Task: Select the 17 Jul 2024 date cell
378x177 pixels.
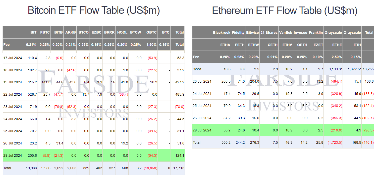Action: (x=13, y=58)
